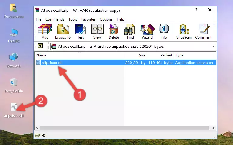Sort the list by Packed column
233x145 pixels.
[x=160, y=55]
